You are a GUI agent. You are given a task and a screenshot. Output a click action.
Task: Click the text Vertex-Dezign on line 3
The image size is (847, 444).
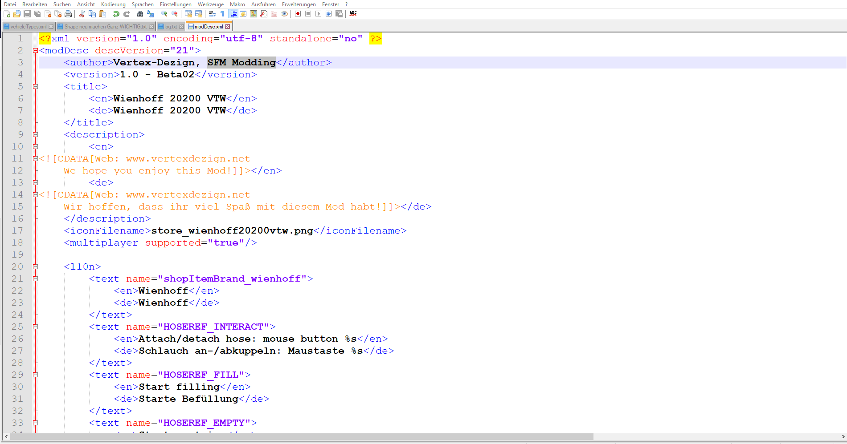[x=154, y=63]
